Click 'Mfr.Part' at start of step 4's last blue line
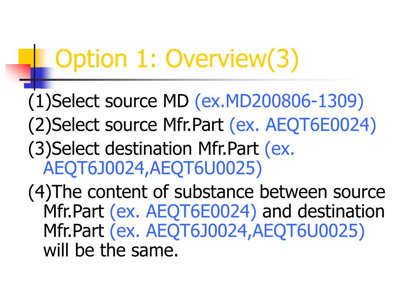 coord(74,231)
